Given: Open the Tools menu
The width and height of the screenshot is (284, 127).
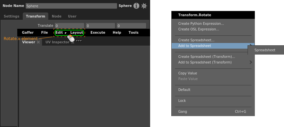Looking at the screenshot, I should pos(134,32).
